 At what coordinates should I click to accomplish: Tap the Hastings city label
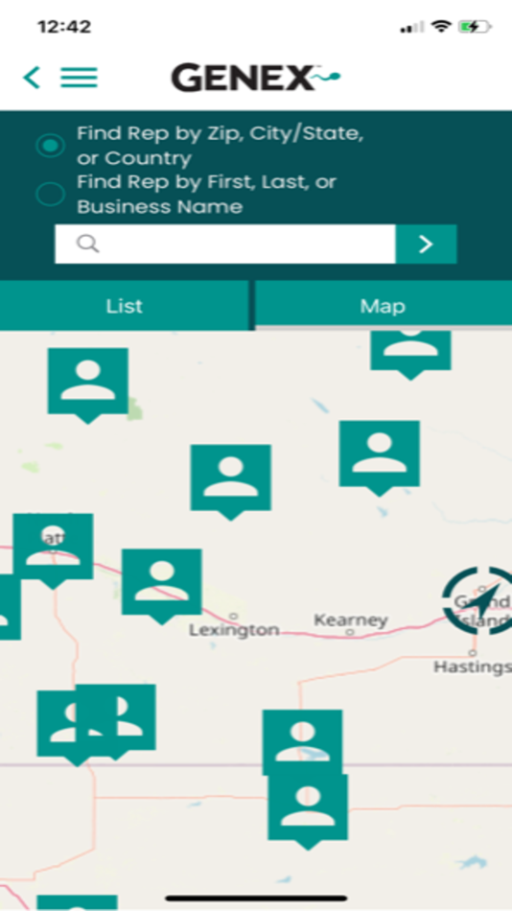tap(473, 666)
